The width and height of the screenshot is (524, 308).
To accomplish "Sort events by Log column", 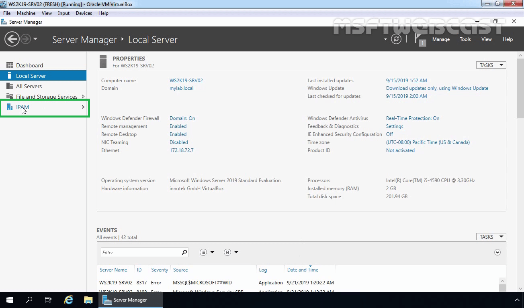I will click(x=263, y=270).
